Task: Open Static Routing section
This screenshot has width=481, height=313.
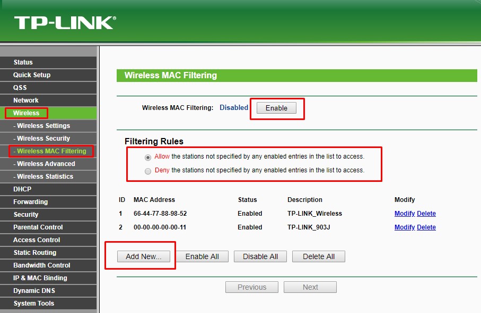Action: [x=48, y=253]
